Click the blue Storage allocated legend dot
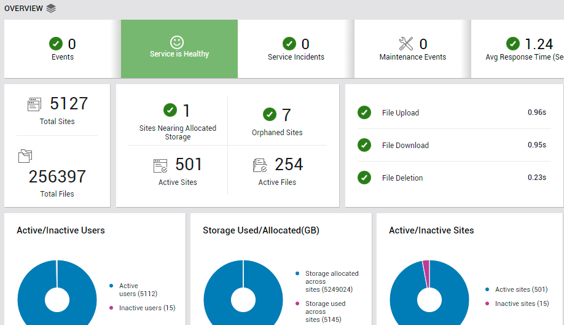Viewport: 564px width, 325px height. (297, 273)
